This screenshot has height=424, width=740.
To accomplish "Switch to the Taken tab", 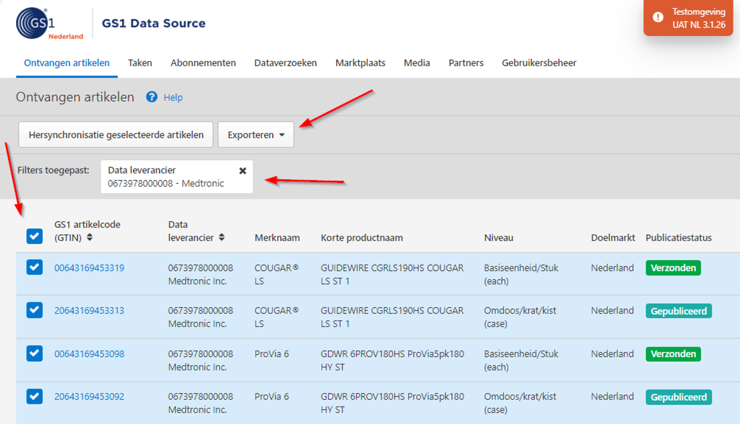I will (x=140, y=63).
